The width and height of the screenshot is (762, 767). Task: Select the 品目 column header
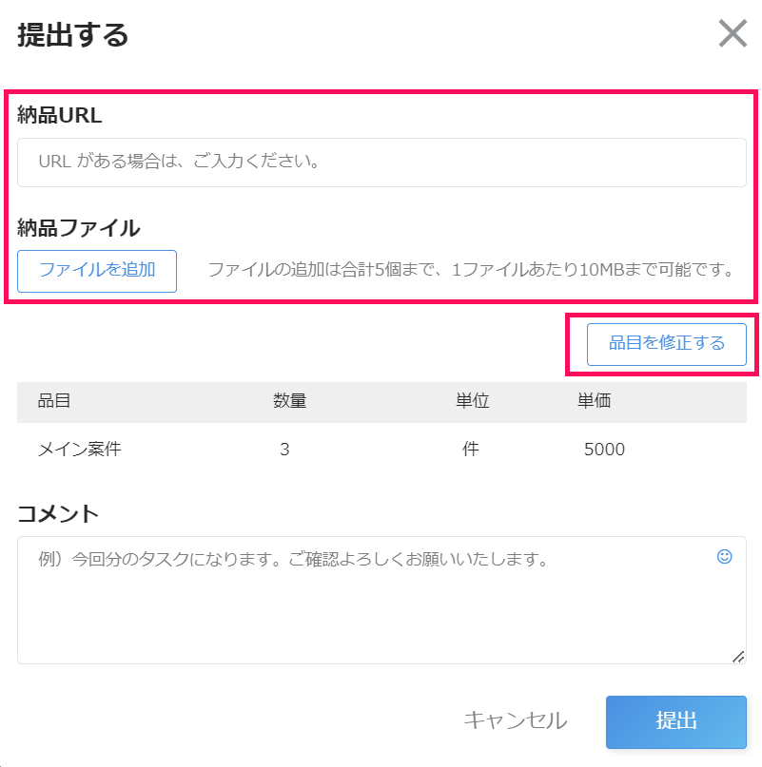coord(54,401)
